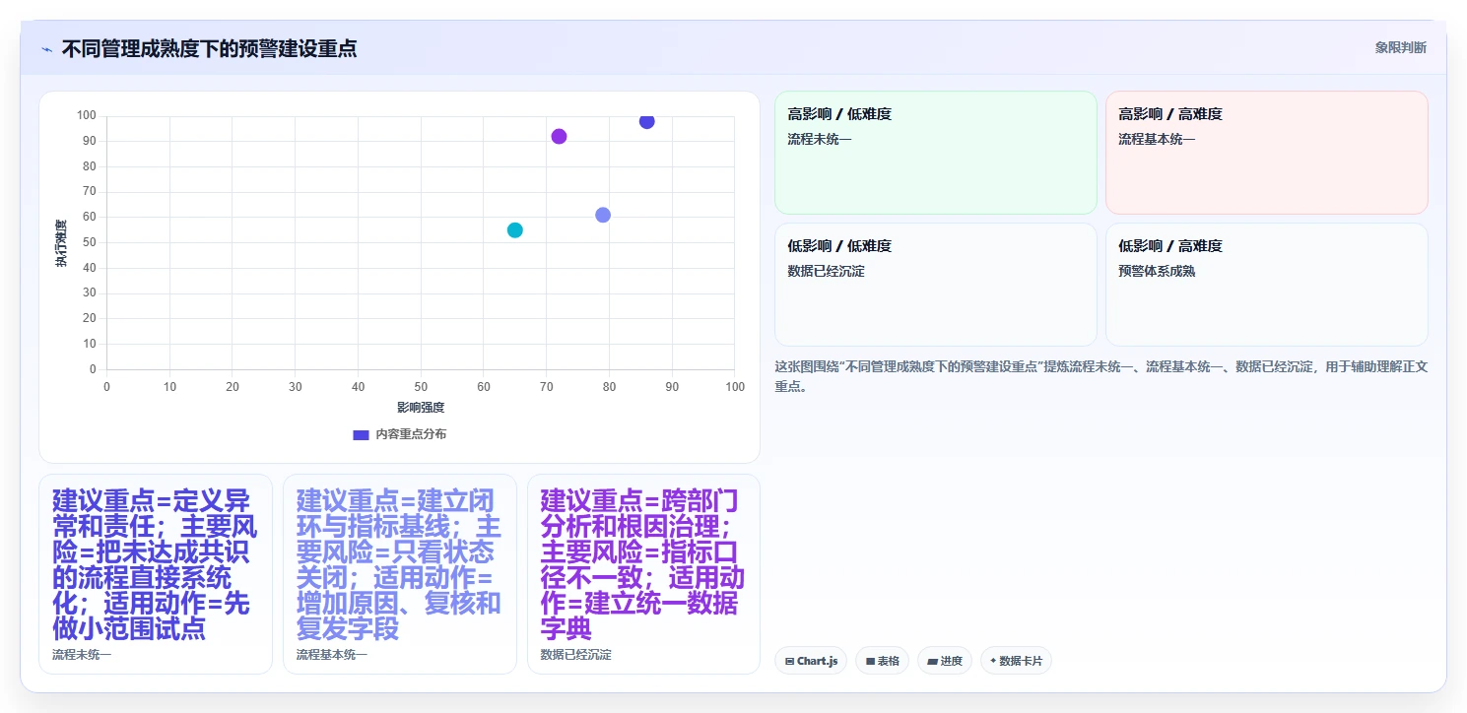Click the 表格 tag

point(882,661)
